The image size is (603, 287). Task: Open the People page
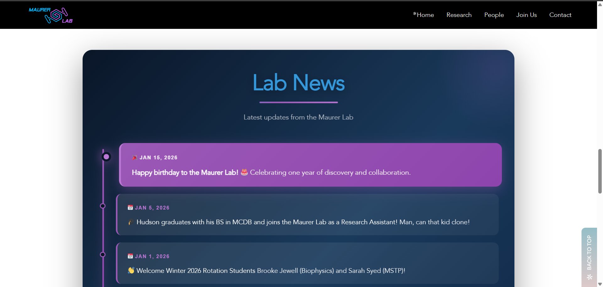494,15
